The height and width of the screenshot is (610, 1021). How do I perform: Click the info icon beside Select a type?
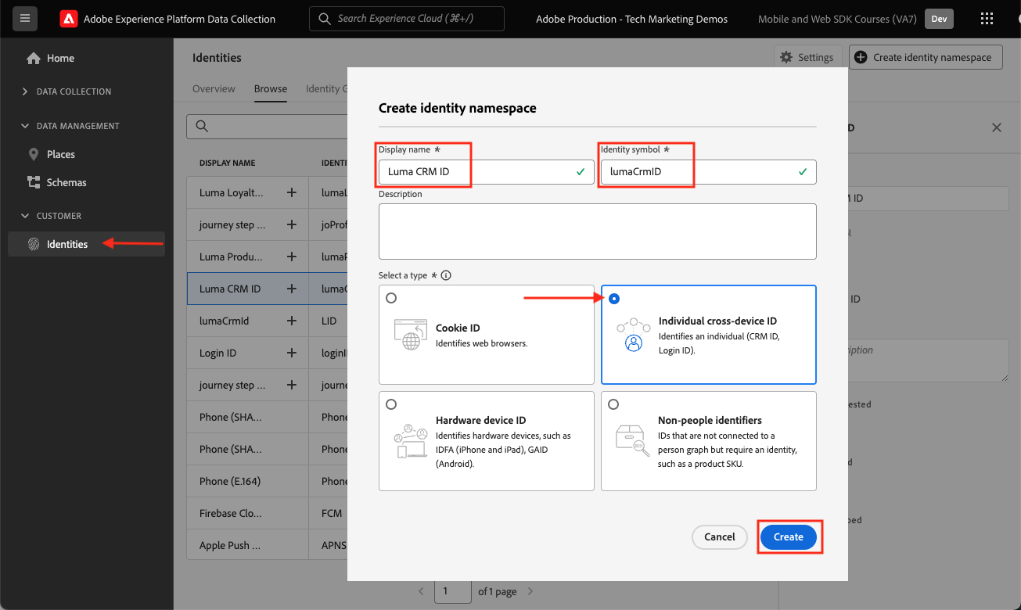tap(446, 275)
